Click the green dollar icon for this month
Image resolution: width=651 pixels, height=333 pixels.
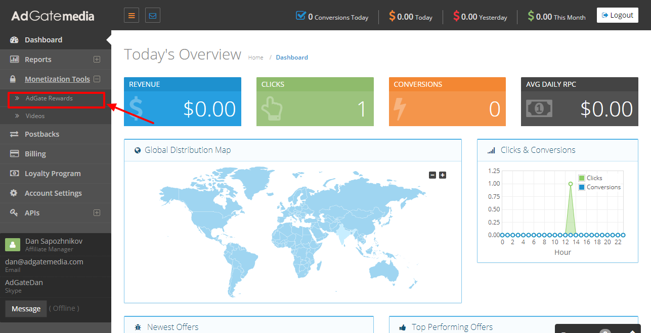coord(531,16)
